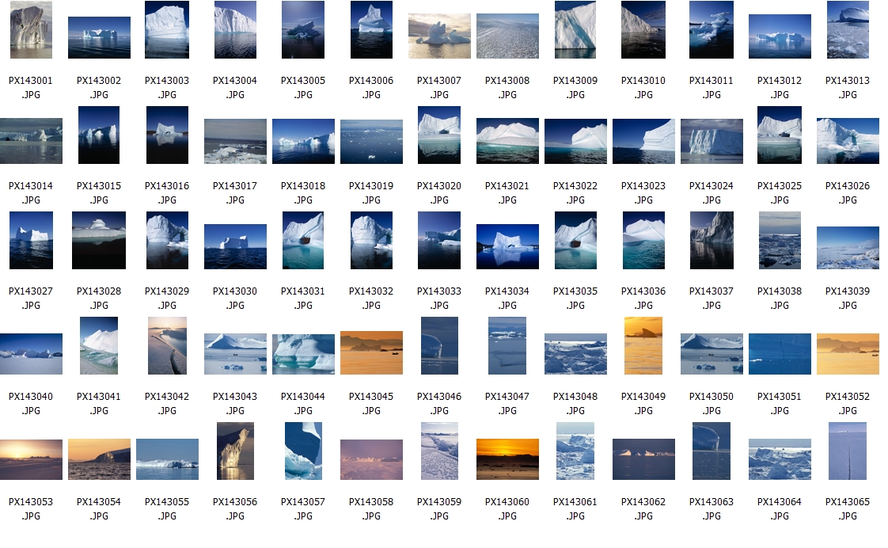888x548 pixels.
Task: Pick the PX143039.JPG thumbnail
Action: [x=848, y=248]
